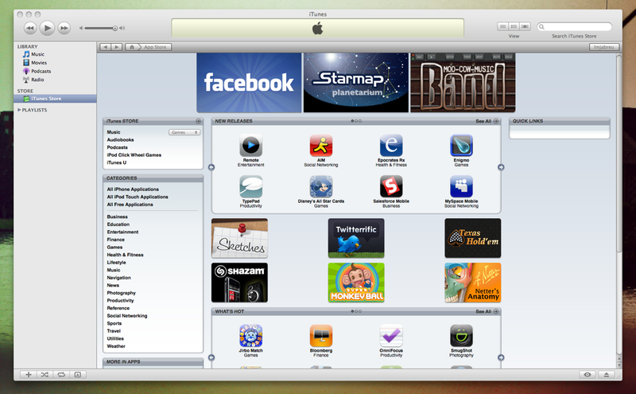Switch to Cover Flow view
636x394 pixels.
525,26
